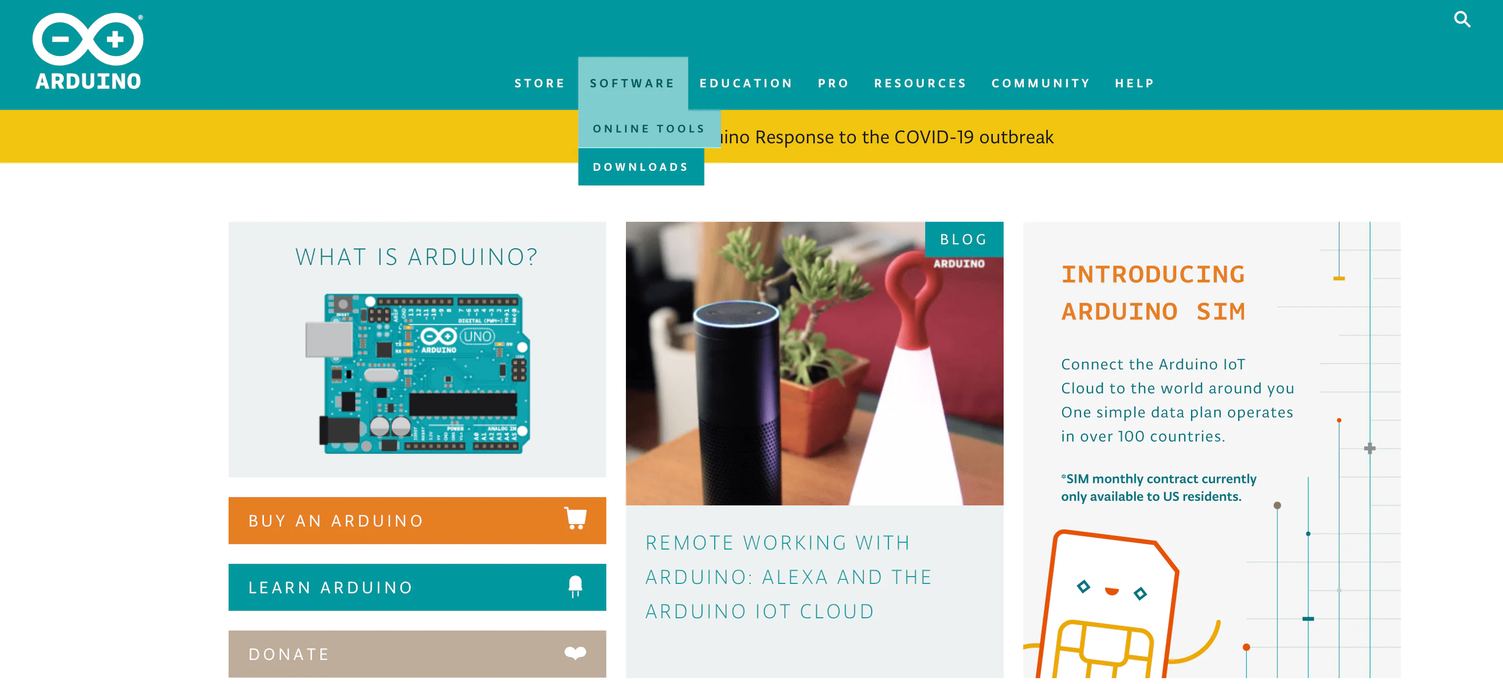This screenshot has height=684, width=1503.
Task: Open the COVID-19 response banner link
Action: tap(887, 137)
